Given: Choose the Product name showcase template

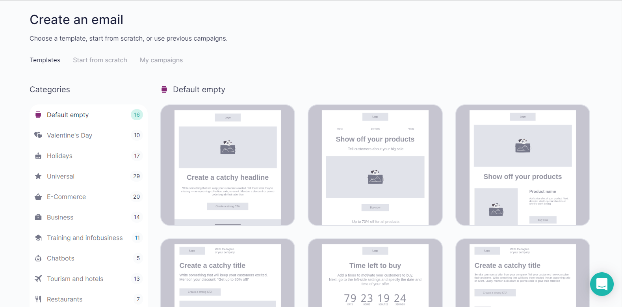Looking at the screenshot, I should tap(522, 165).
